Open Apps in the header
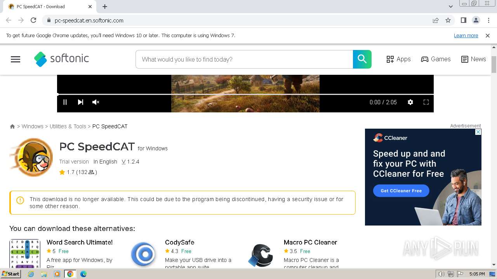The width and height of the screenshot is (497, 279). click(398, 59)
